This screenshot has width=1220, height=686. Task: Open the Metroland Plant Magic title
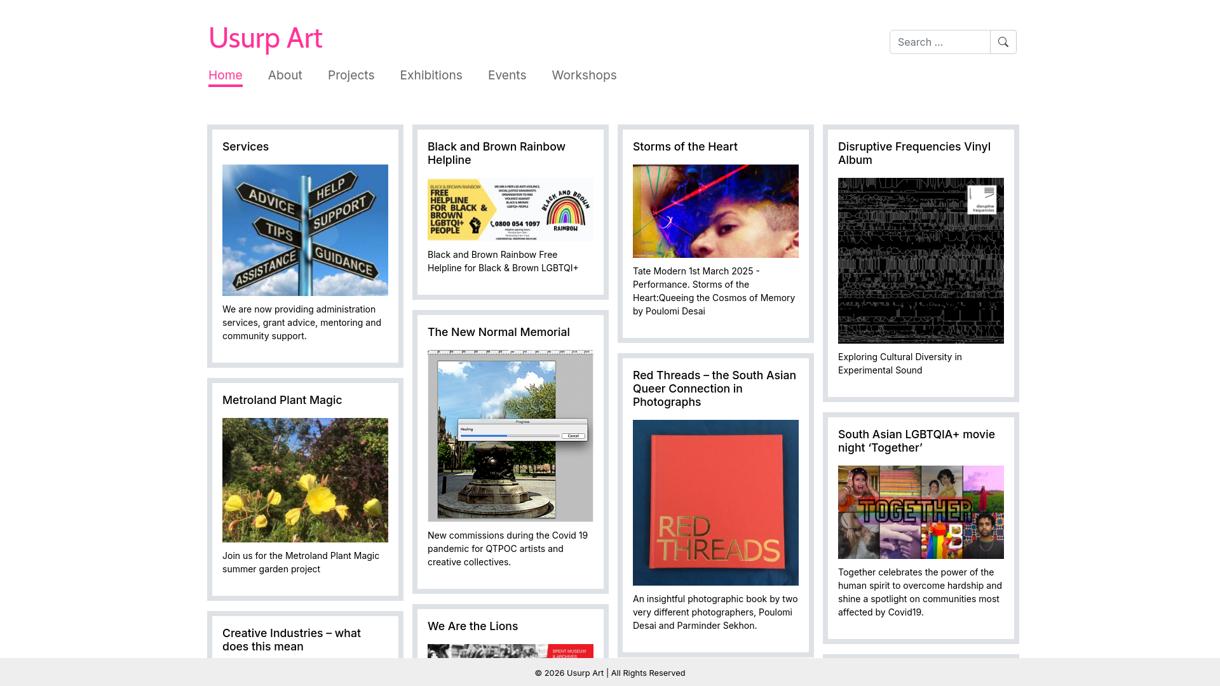[282, 400]
